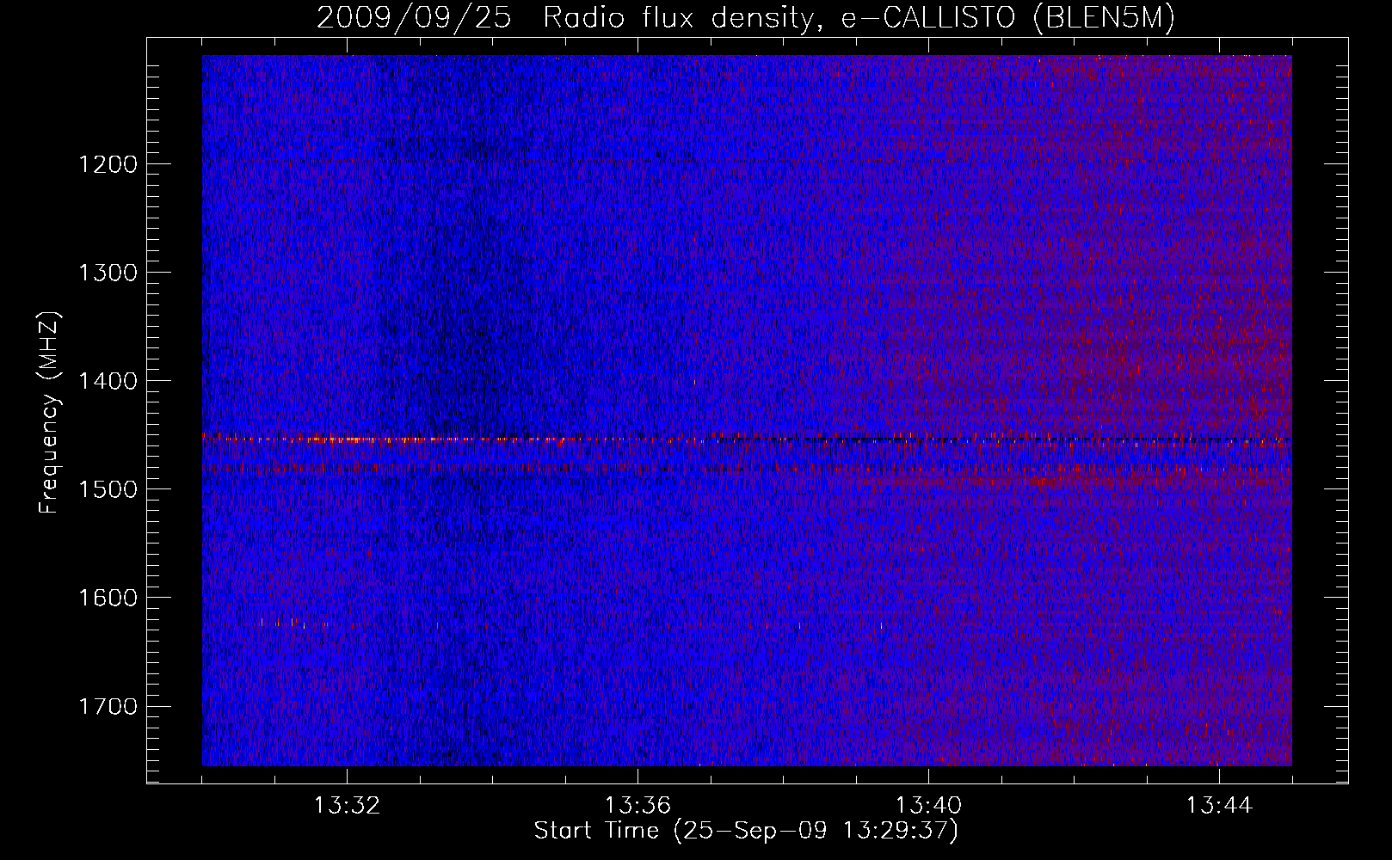Click the 1500 frequency tick label
The height and width of the screenshot is (860, 1392).
[108, 489]
